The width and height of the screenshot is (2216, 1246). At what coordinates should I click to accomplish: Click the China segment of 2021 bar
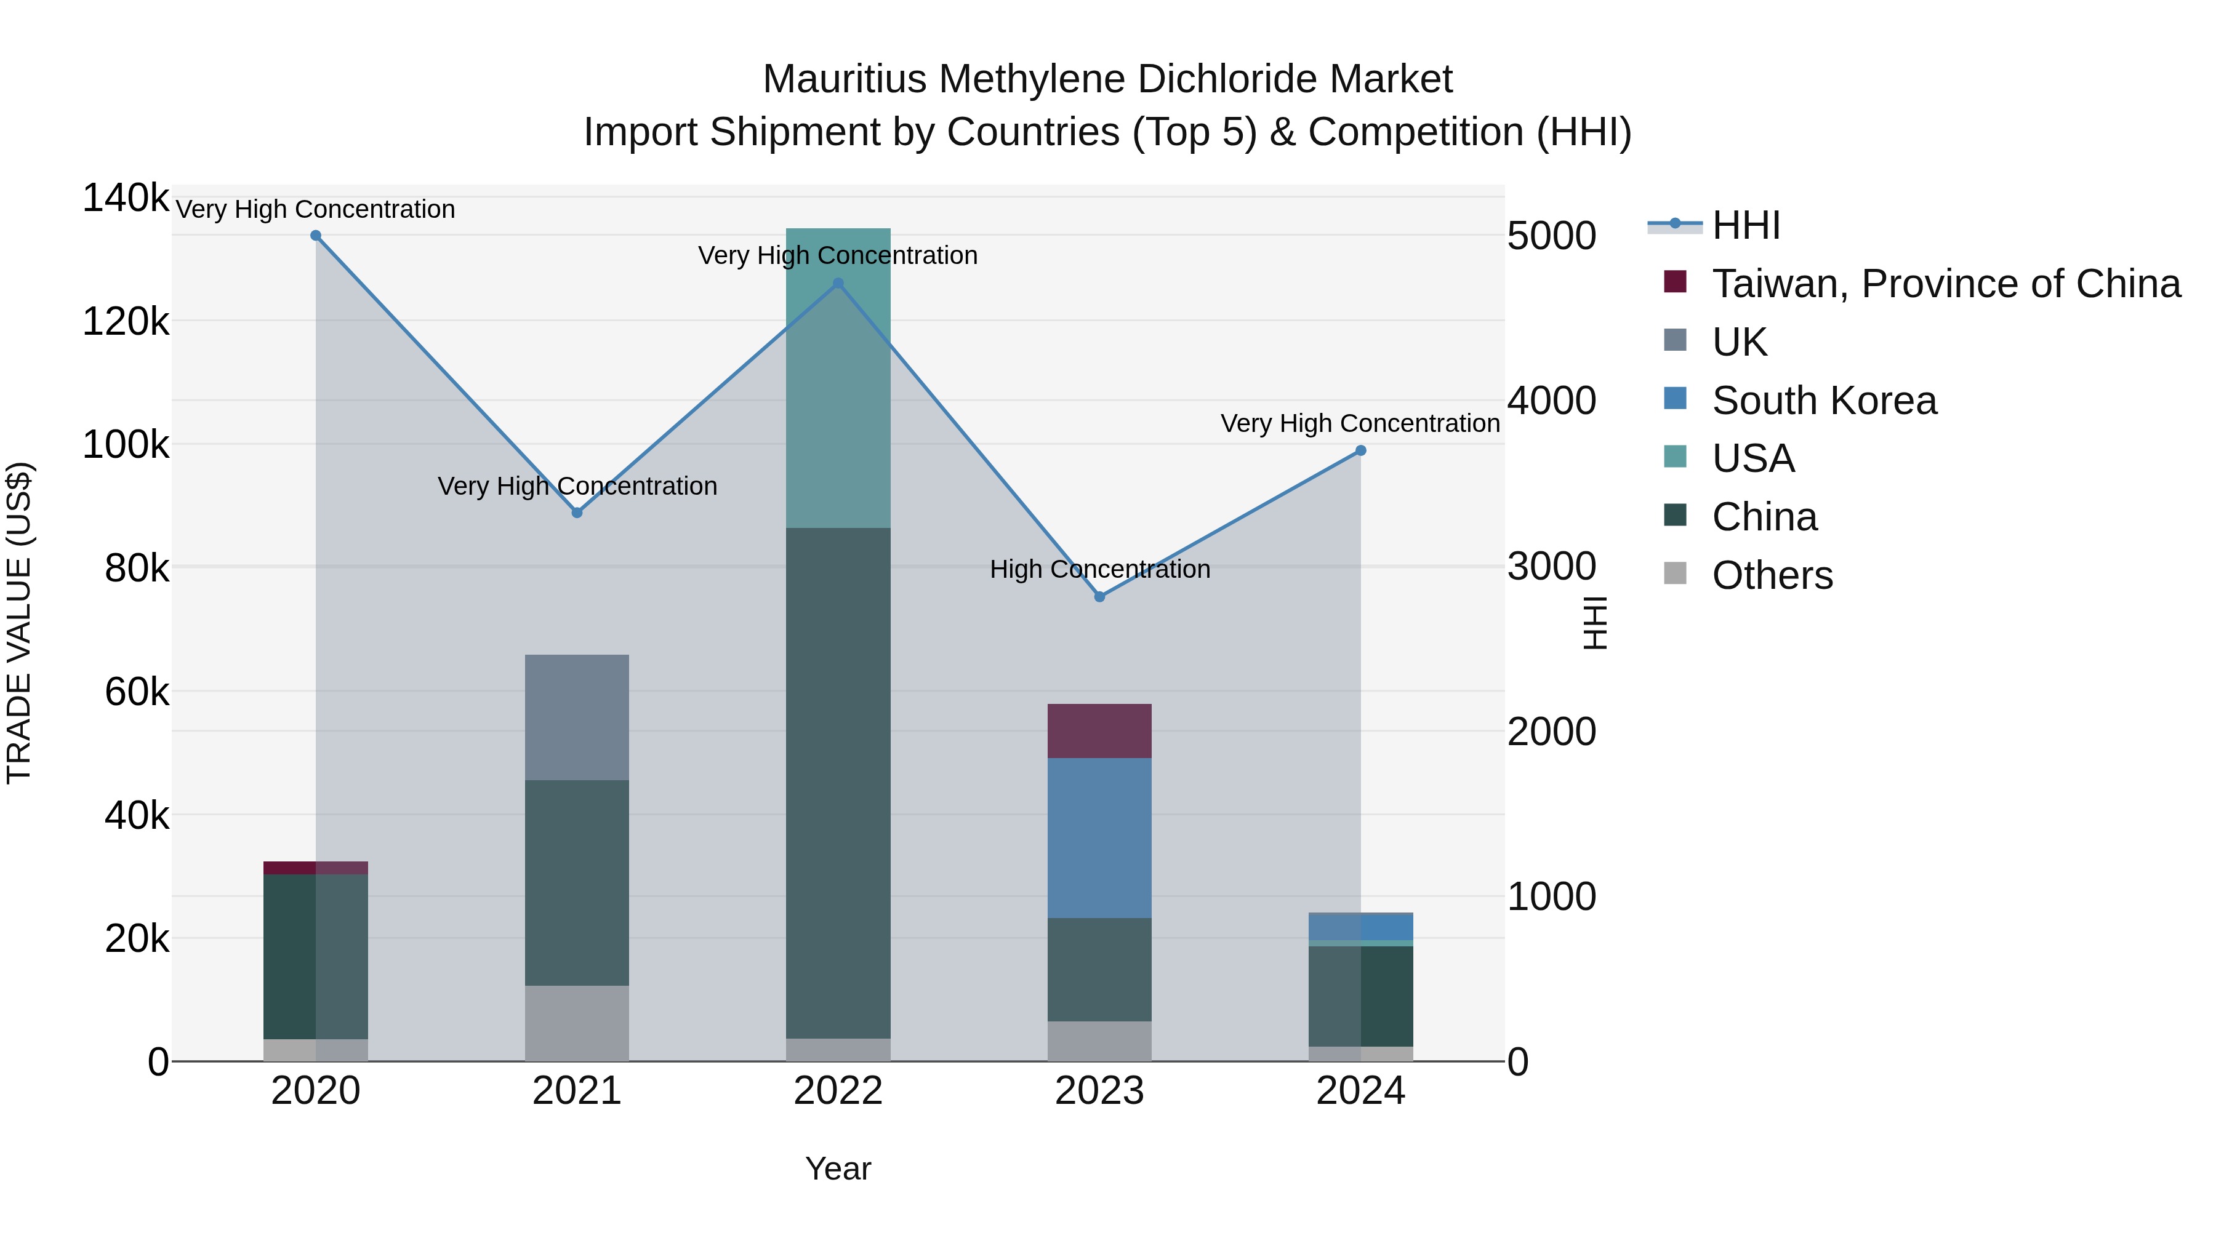point(577,883)
